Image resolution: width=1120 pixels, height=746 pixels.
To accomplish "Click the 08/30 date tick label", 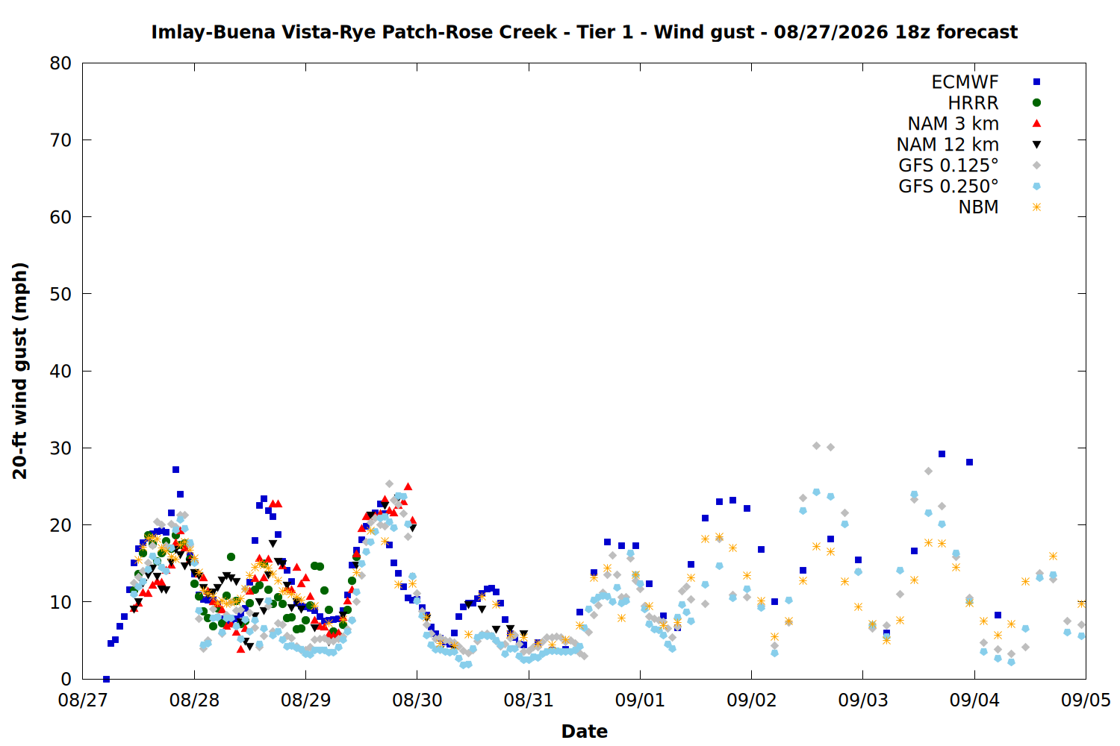I will [417, 700].
